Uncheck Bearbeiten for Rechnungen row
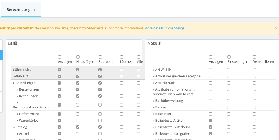The image size is (279, 140). (x=100, y=96)
